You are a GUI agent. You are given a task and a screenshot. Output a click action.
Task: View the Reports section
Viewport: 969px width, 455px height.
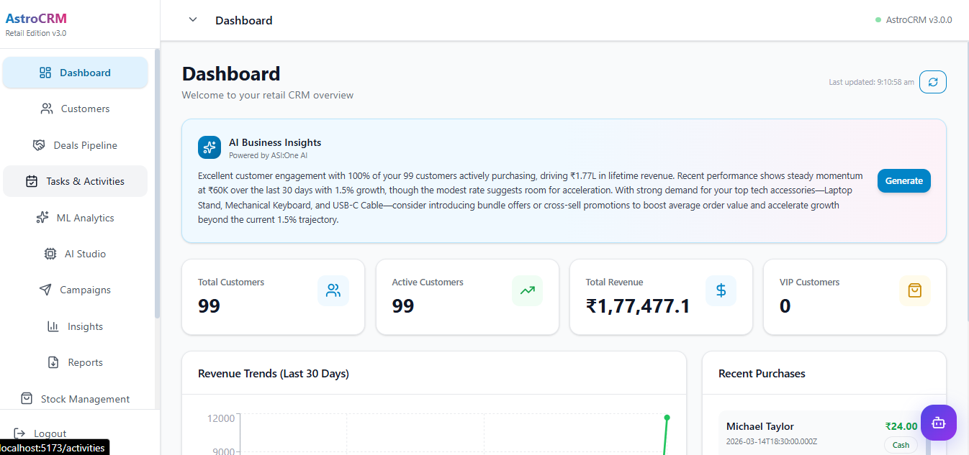point(75,362)
